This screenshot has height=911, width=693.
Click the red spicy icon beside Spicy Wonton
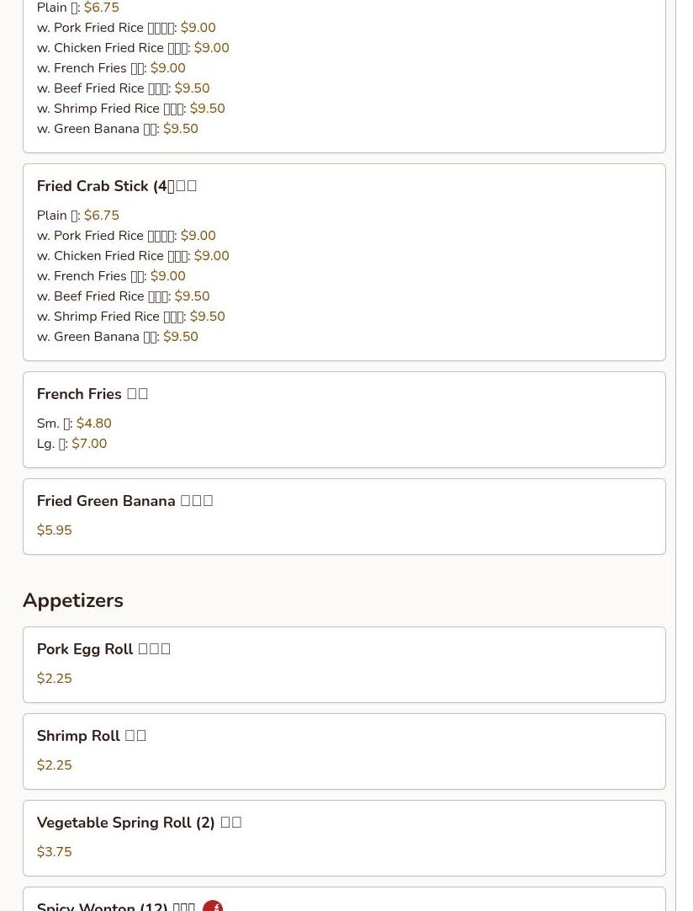point(213,906)
